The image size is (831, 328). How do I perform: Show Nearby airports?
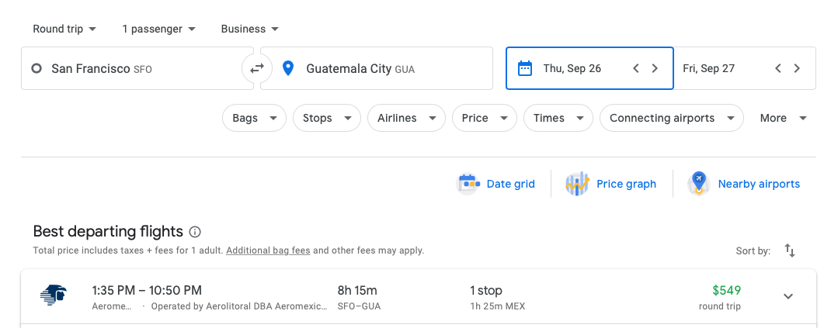(x=745, y=184)
